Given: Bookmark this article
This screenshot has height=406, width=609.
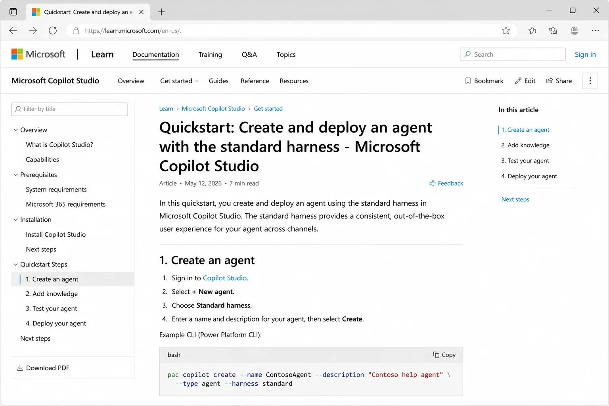Looking at the screenshot, I should click(484, 81).
